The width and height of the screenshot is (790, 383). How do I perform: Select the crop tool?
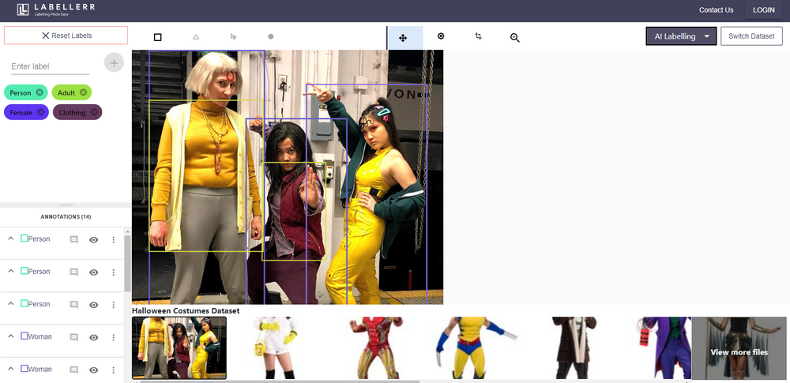point(478,36)
